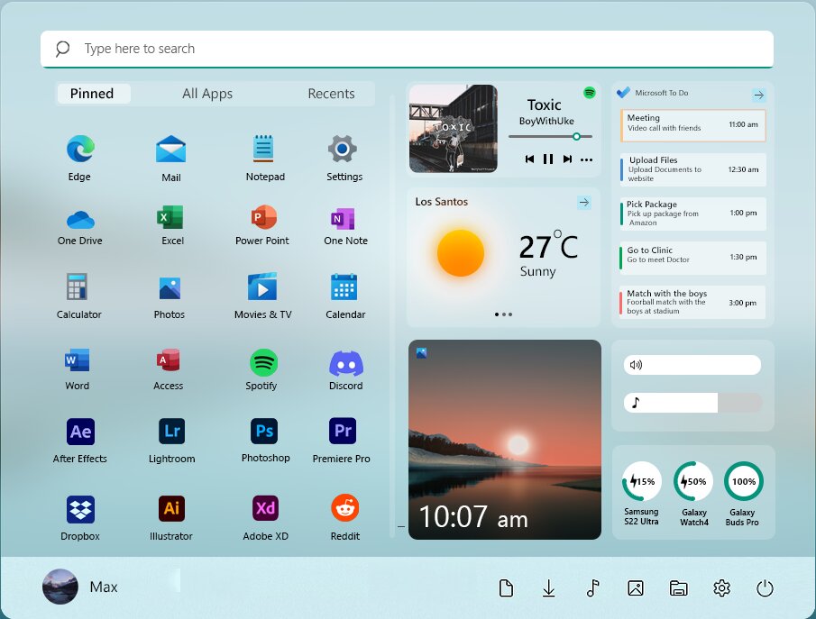
Task: Launch Word
Action: click(x=77, y=360)
